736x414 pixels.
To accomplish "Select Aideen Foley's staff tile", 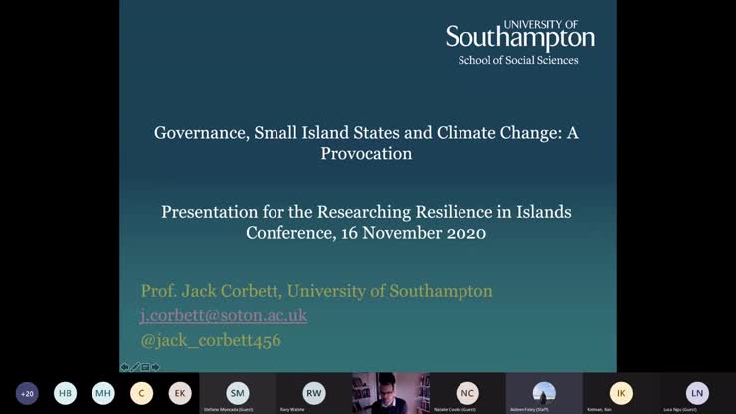I will 544,393.
